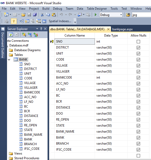Screen dimensions: 151x160
Task: Open Manage Indexes and Keys icon
Action: [27, 21]
